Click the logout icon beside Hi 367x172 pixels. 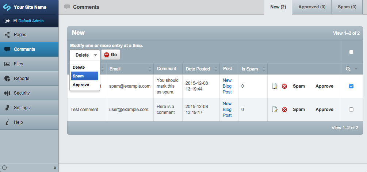click(7, 21)
